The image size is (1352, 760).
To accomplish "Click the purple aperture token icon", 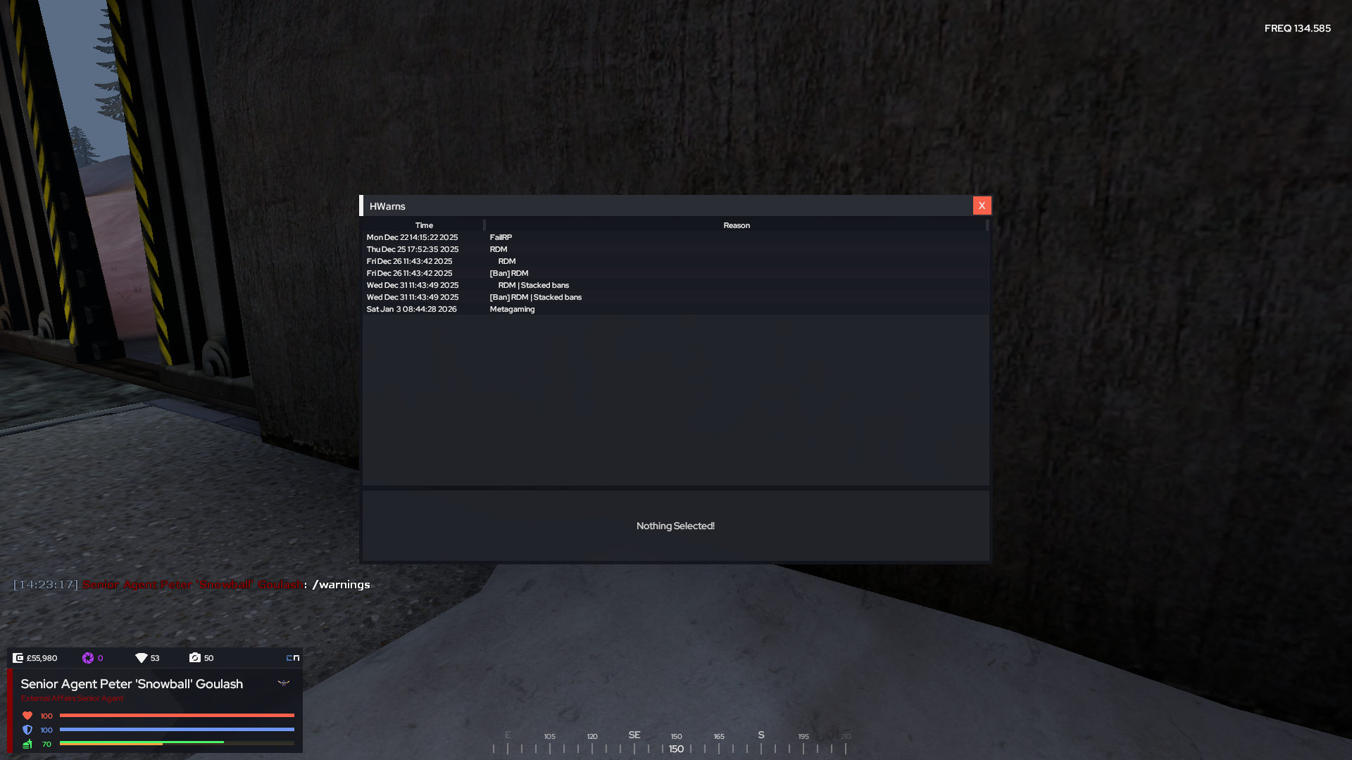I will [x=88, y=658].
